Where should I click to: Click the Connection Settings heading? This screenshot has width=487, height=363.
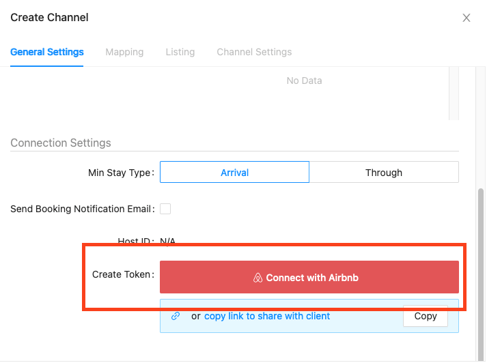coord(61,143)
